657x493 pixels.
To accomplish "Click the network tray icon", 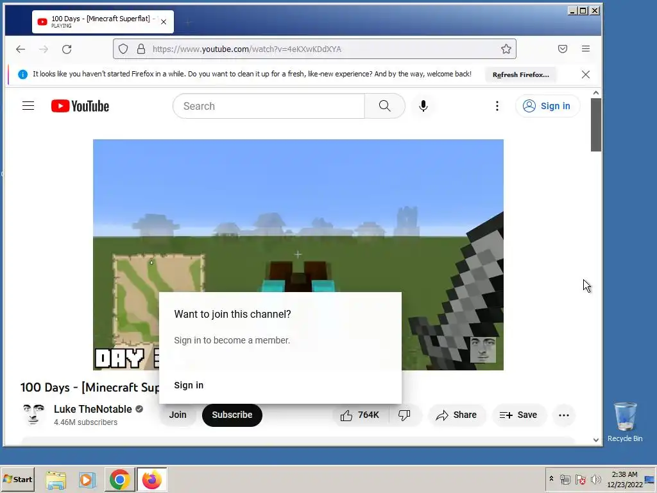I will click(x=565, y=479).
